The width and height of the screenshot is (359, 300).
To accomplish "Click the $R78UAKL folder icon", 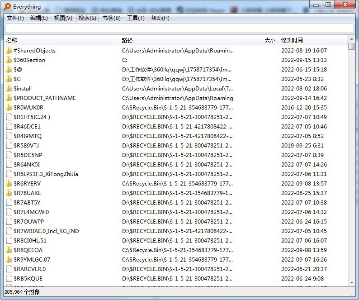I will tap(9, 193).
